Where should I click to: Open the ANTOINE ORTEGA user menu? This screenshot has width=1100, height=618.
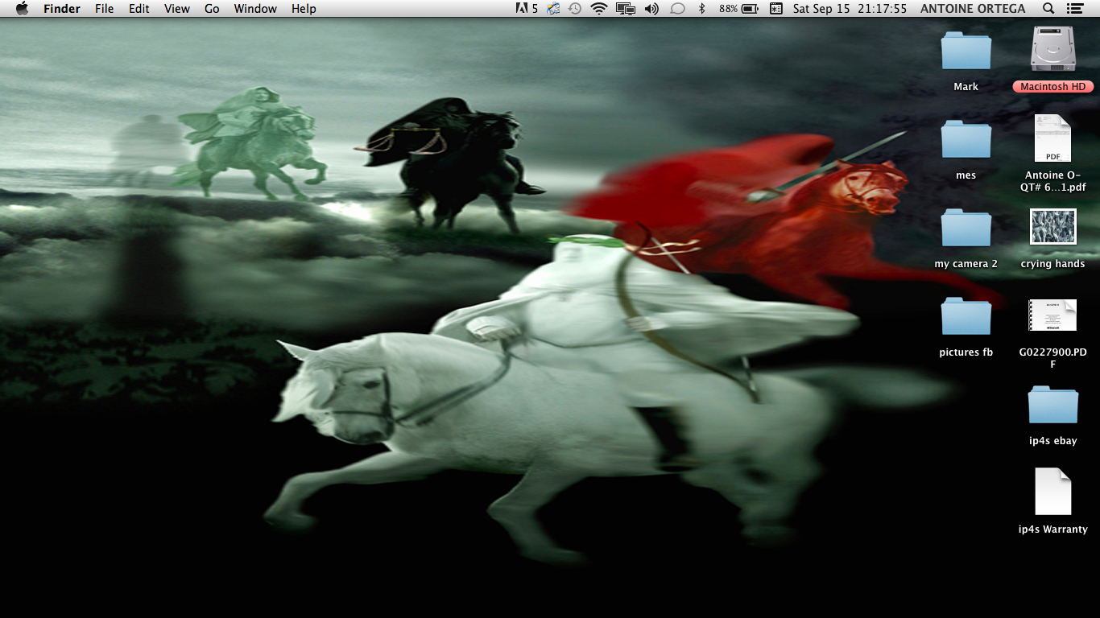[973, 9]
